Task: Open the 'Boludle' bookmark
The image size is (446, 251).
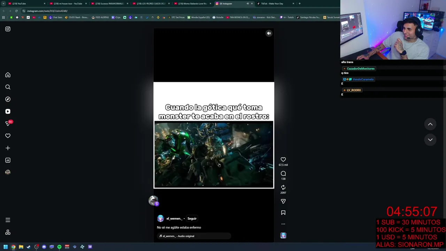Action: [x=218, y=17]
